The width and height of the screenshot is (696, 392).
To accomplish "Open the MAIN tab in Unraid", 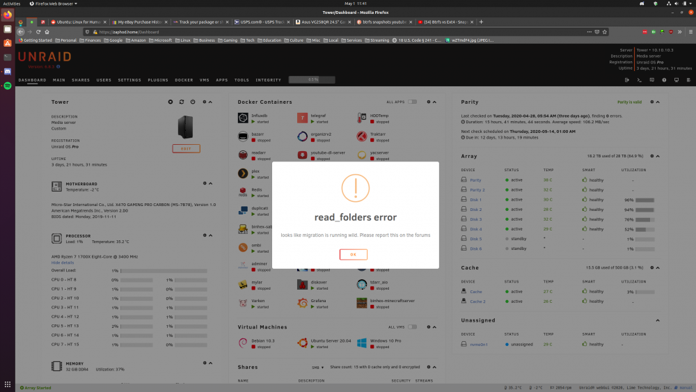I will (x=58, y=80).
